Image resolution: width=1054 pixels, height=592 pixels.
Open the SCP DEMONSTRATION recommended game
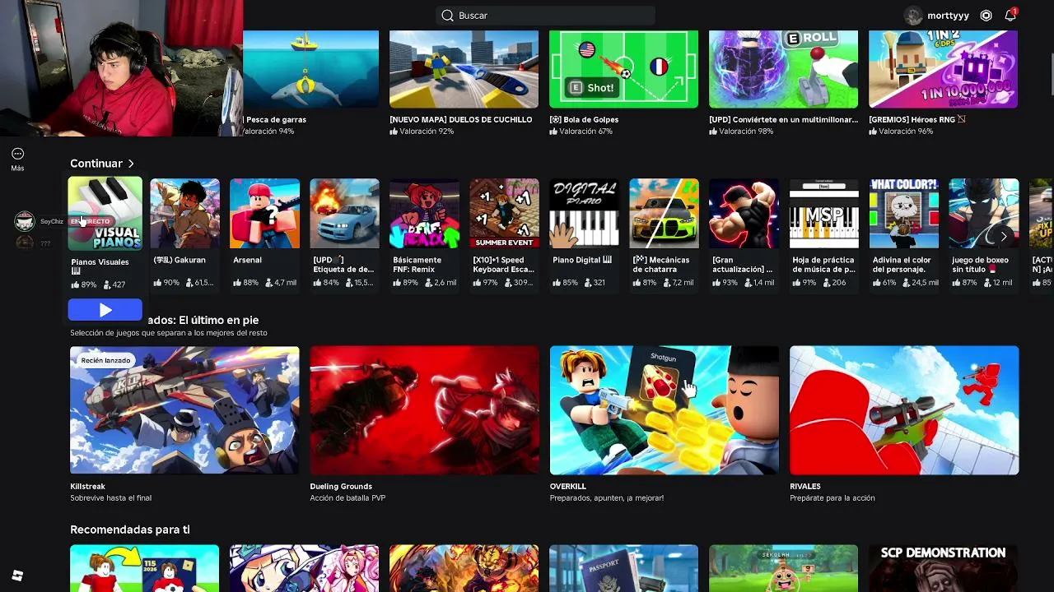pyautogui.click(x=943, y=568)
